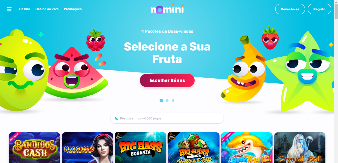Go to Promoções page

73,9
